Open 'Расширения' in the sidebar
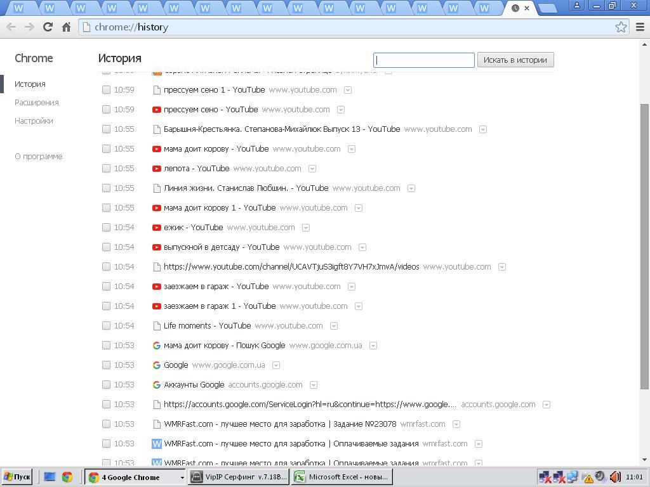650x487 pixels. pos(36,102)
